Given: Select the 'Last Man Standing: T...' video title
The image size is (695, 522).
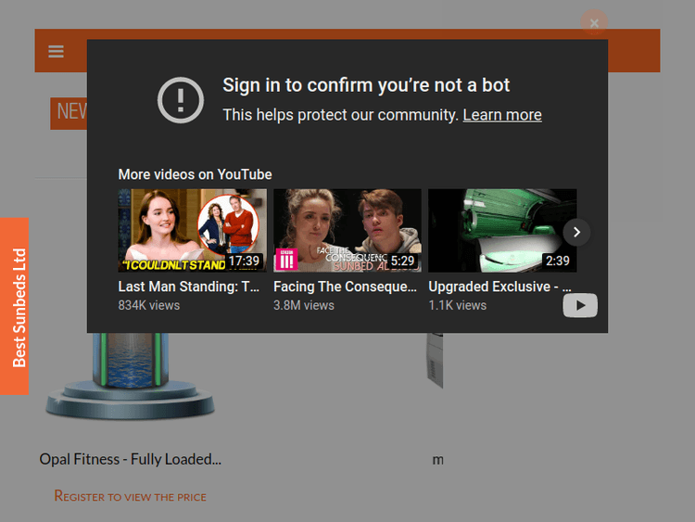Looking at the screenshot, I should [x=189, y=287].
